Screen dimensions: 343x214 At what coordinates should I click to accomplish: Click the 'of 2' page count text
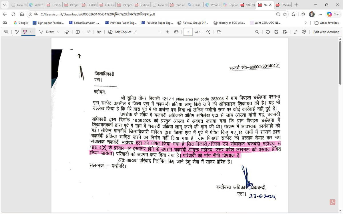point(198,32)
